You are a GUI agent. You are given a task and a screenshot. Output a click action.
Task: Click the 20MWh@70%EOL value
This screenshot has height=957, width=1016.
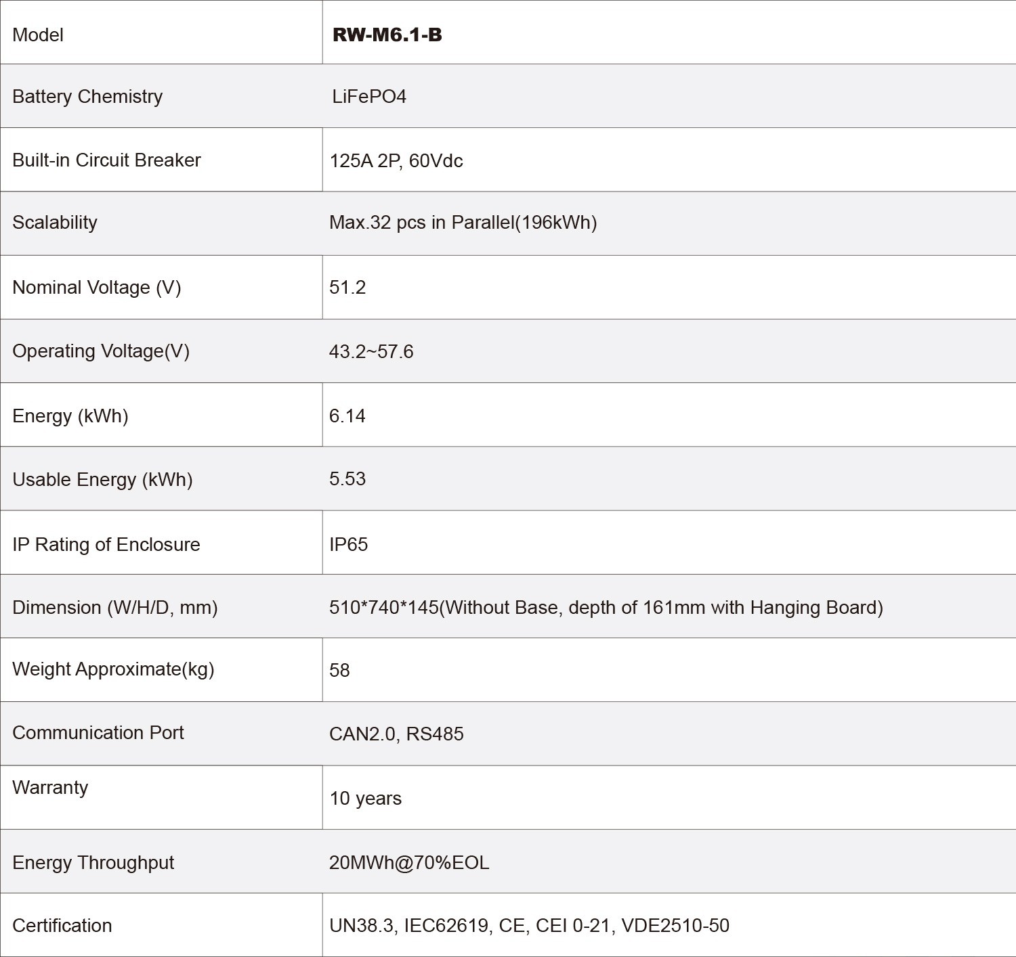point(409,863)
